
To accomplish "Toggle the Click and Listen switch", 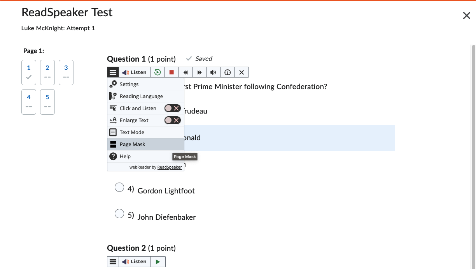I will tap(172, 108).
